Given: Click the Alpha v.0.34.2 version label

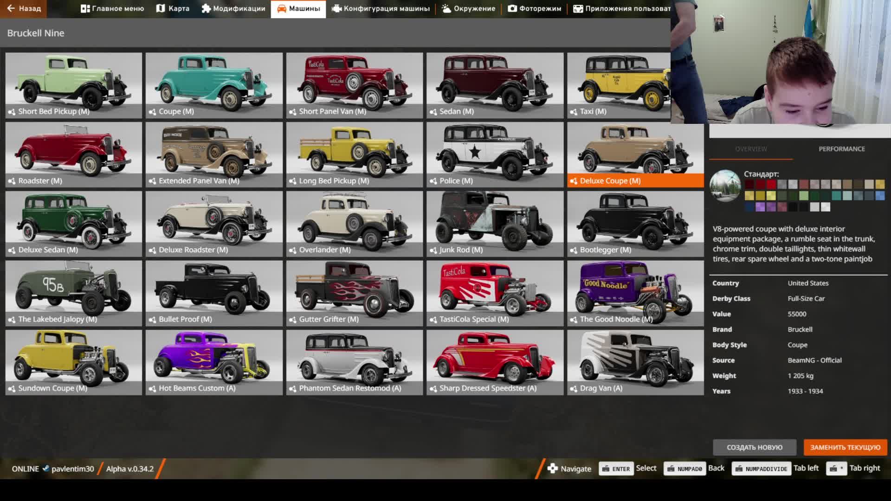Looking at the screenshot, I should (130, 469).
